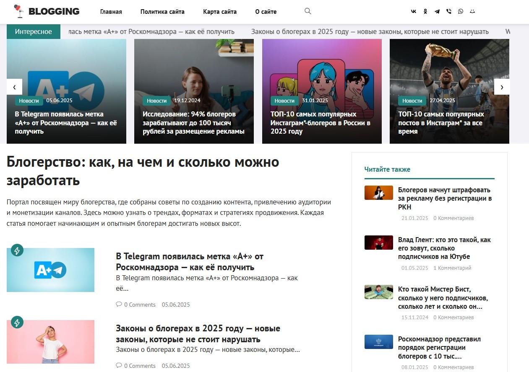Open sidebar thumbnail for Влад Глент article
Screen dimensions: 529x372
(379, 243)
